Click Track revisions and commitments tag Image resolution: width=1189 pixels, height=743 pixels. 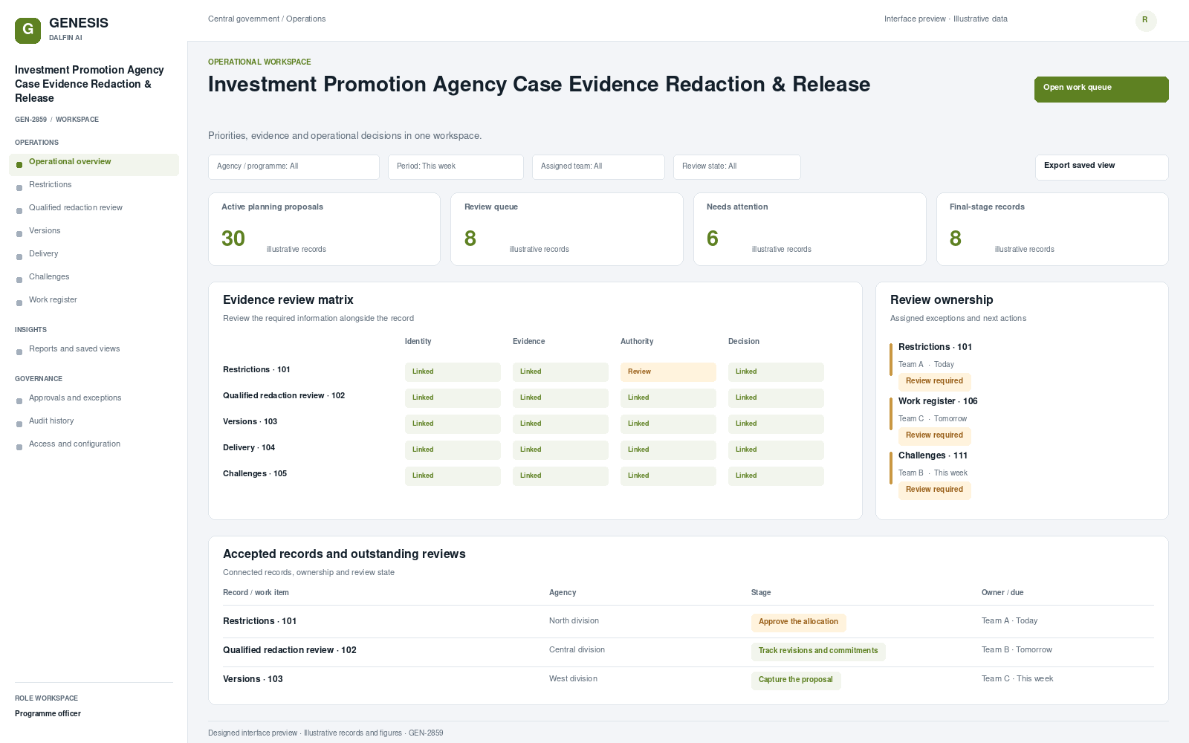tap(818, 652)
